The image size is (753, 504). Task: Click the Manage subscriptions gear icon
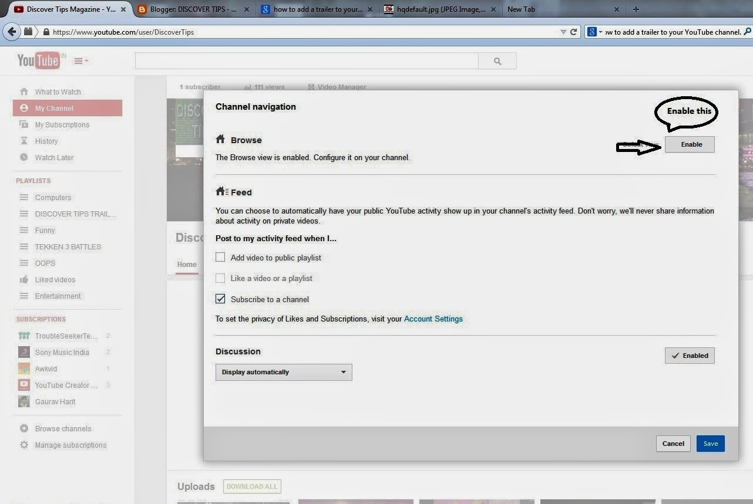point(24,445)
